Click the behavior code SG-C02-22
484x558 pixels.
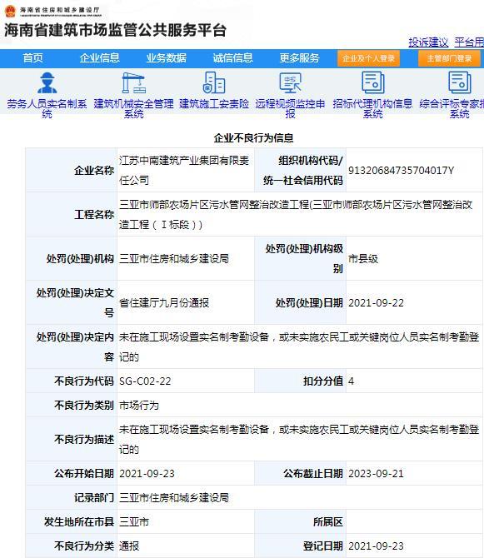pyautogui.click(x=145, y=381)
